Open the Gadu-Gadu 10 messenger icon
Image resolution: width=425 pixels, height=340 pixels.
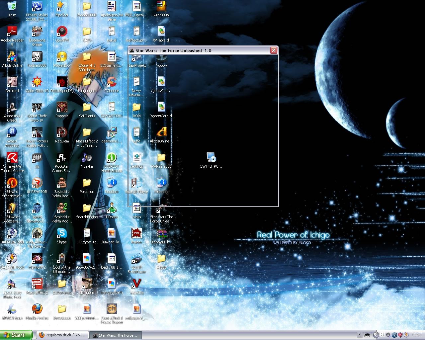point(37,85)
